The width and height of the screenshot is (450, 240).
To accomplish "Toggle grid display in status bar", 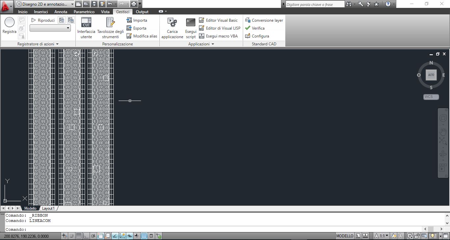I will pyautogui.click(x=79, y=236).
